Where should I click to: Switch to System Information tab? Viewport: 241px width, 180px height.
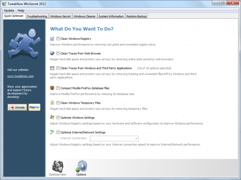pyautogui.click(x=111, y=16)
